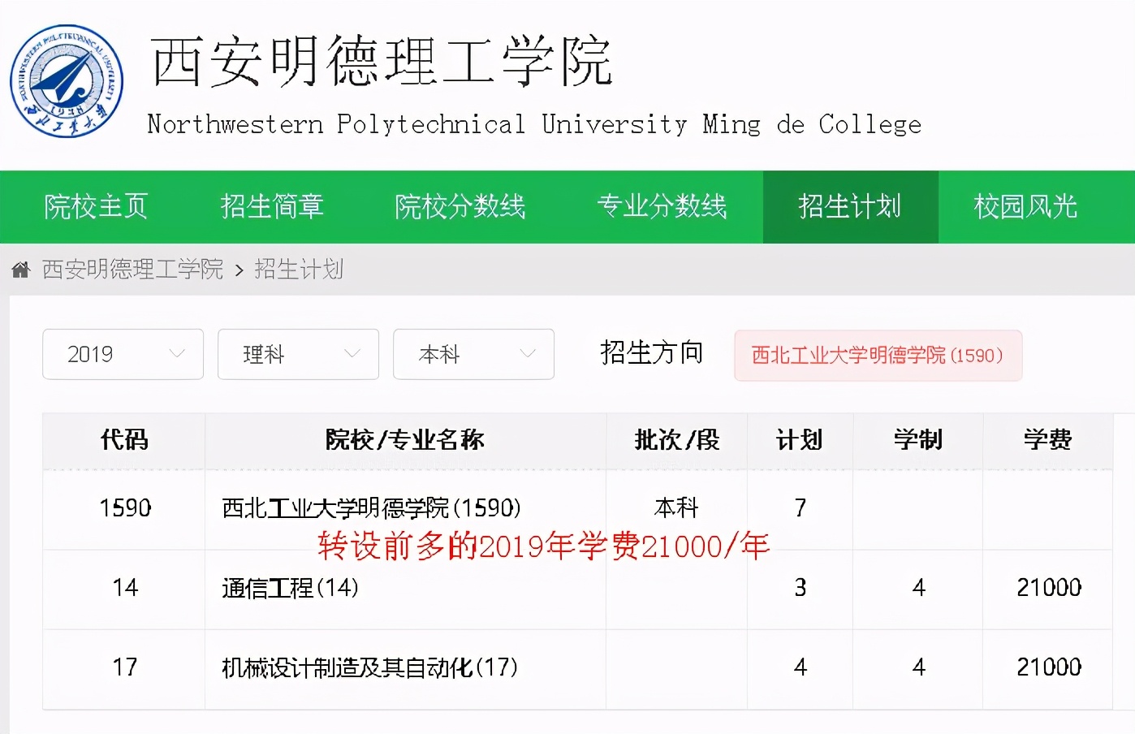Viewport: 1135px width, 734px height.
Task: Open the 2019 year dropdown
Action: click(123, 354)
